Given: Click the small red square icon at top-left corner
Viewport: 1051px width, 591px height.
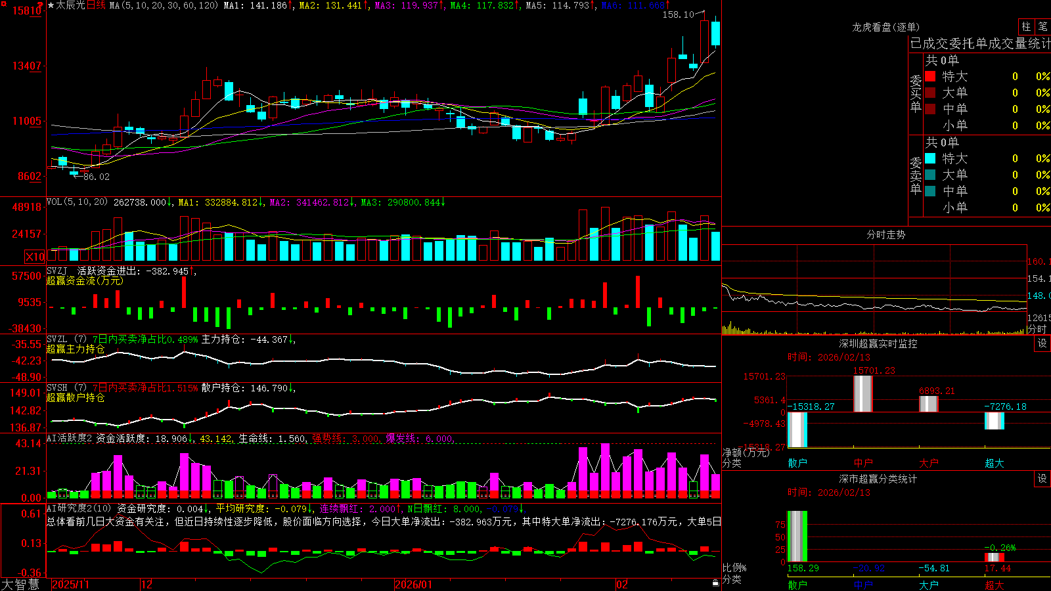Looking at the screenshot, I should click(3, 4).
